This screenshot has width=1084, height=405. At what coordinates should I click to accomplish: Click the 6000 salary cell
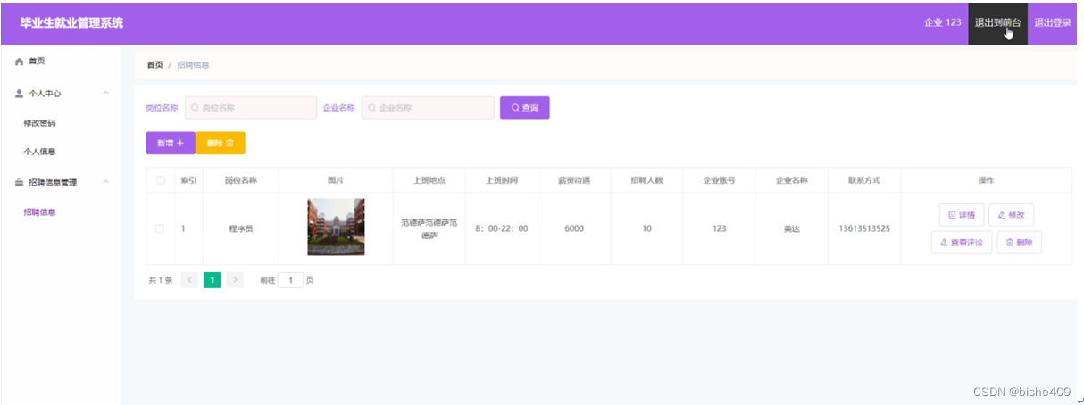tap(574, 228)
